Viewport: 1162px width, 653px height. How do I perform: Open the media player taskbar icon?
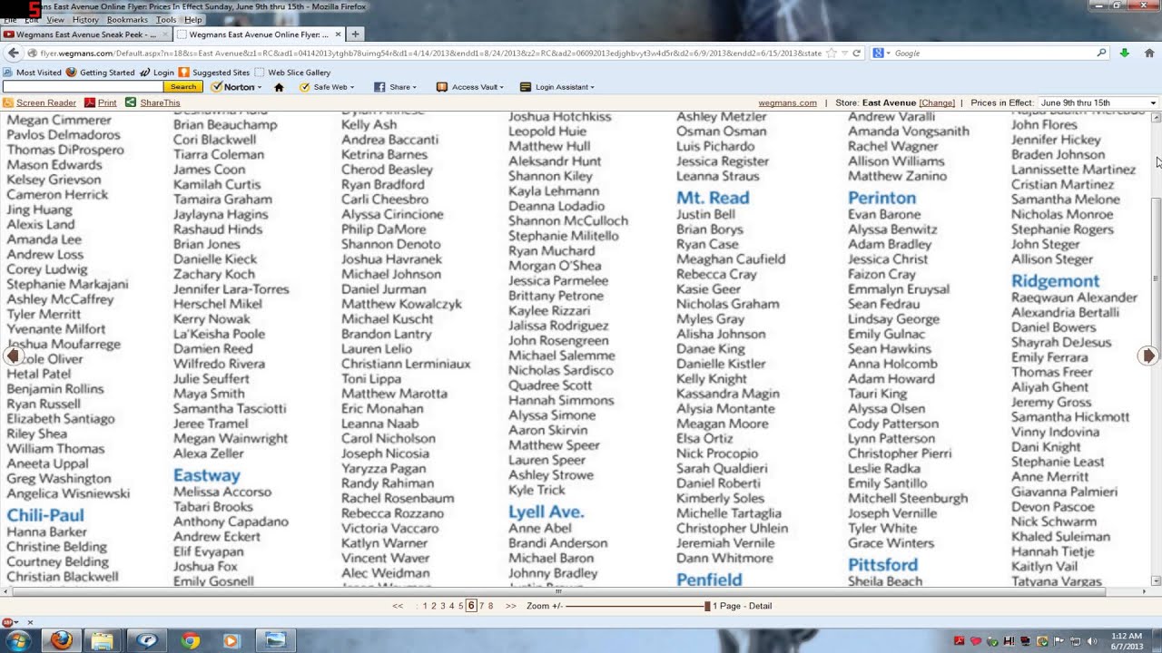coord(231,640)
